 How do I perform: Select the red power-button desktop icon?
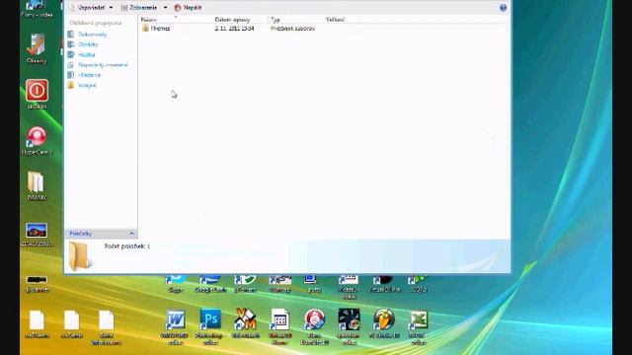[37, 95]
